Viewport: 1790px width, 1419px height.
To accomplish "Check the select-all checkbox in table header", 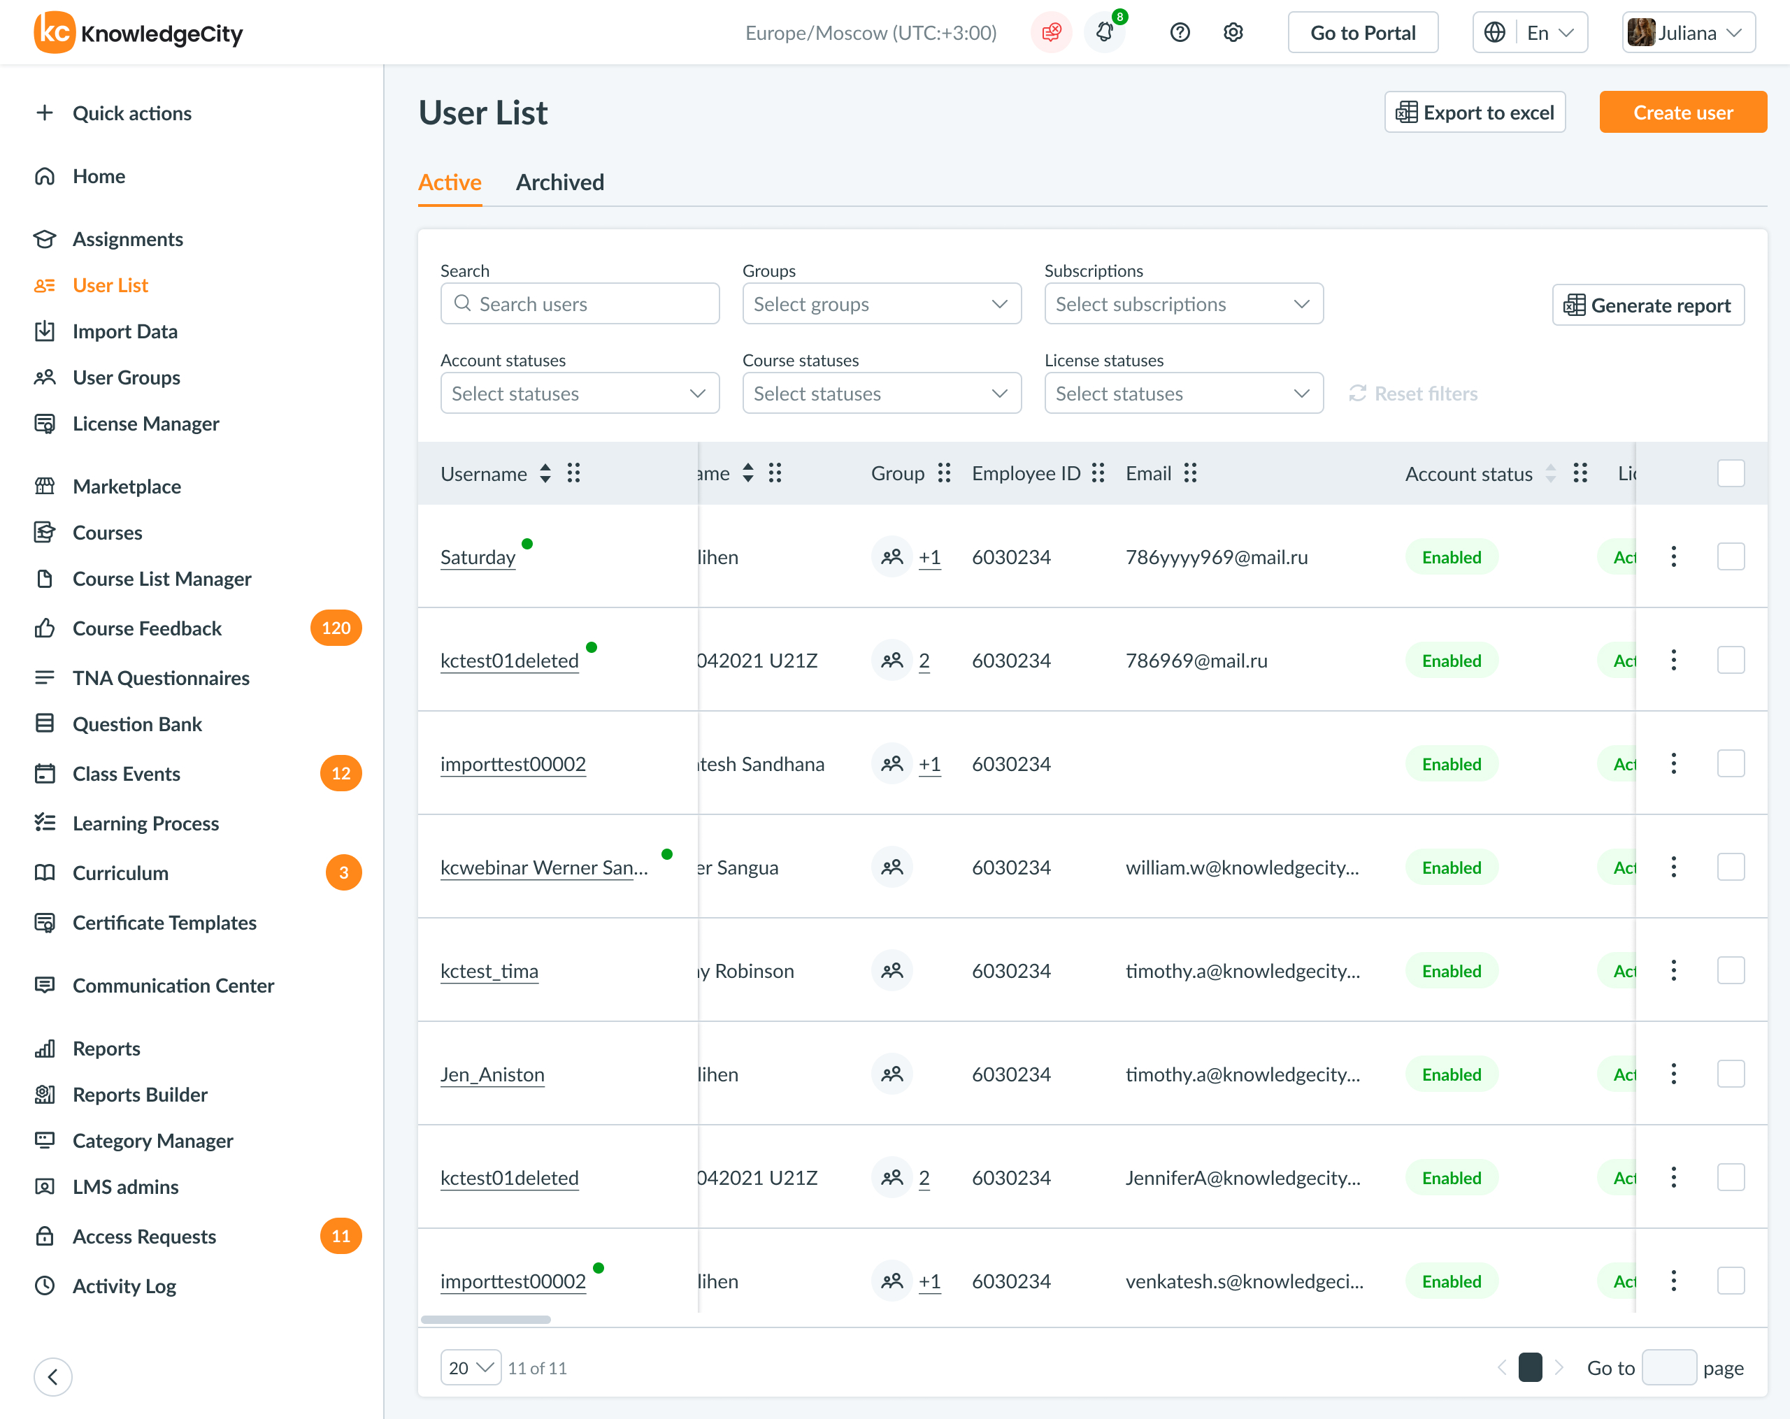I will [1731, 473].
